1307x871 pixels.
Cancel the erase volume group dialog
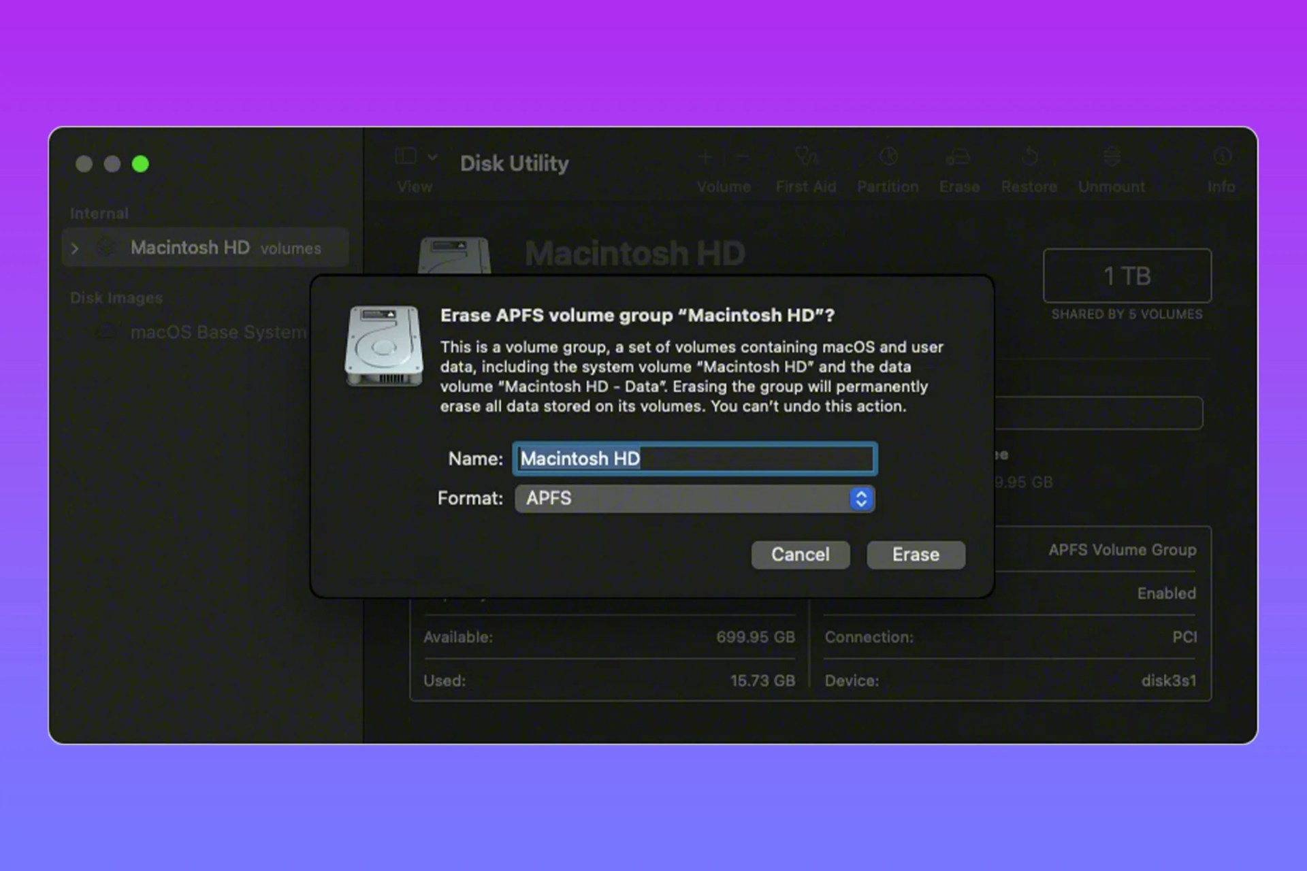tap(801, 555)
